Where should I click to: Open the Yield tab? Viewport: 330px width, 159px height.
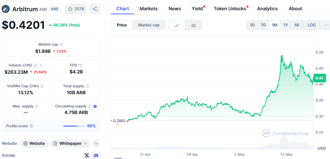[197, 9]
